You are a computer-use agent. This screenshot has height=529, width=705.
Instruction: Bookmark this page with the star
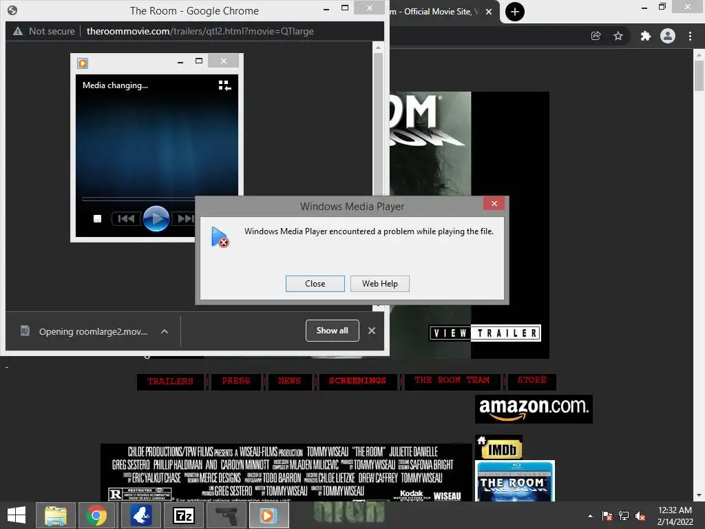tap(618, 36)
